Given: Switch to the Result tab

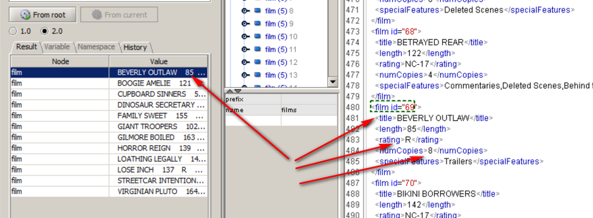Looking at the screenshot, I should coord(26,46).
